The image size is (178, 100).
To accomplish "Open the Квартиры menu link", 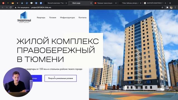I will coord(41,17).
